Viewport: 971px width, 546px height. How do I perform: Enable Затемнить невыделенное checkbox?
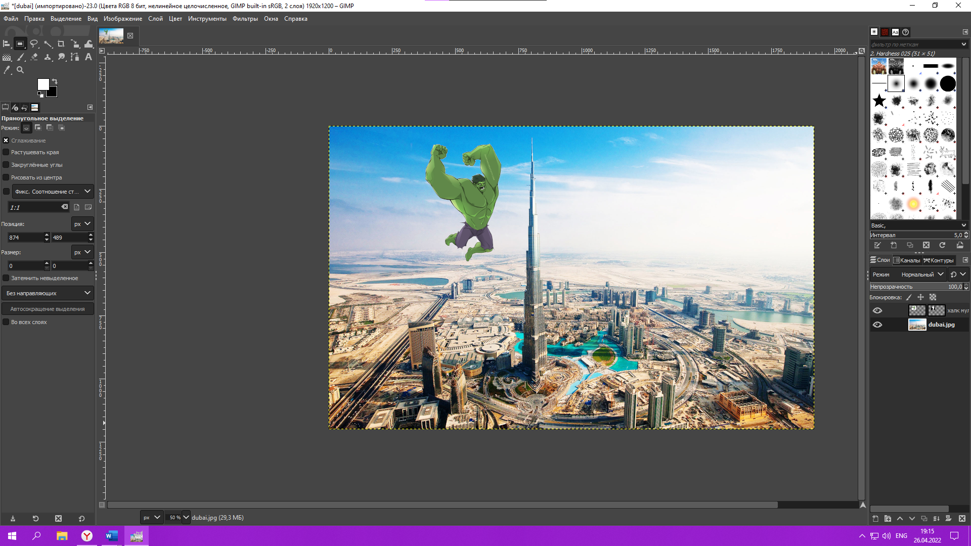point(6,278)
